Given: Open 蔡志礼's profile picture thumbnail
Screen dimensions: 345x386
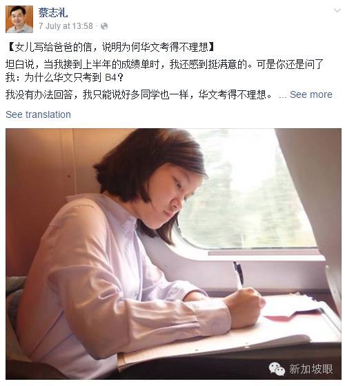Looking at the screenshot, I should (19, 19).
